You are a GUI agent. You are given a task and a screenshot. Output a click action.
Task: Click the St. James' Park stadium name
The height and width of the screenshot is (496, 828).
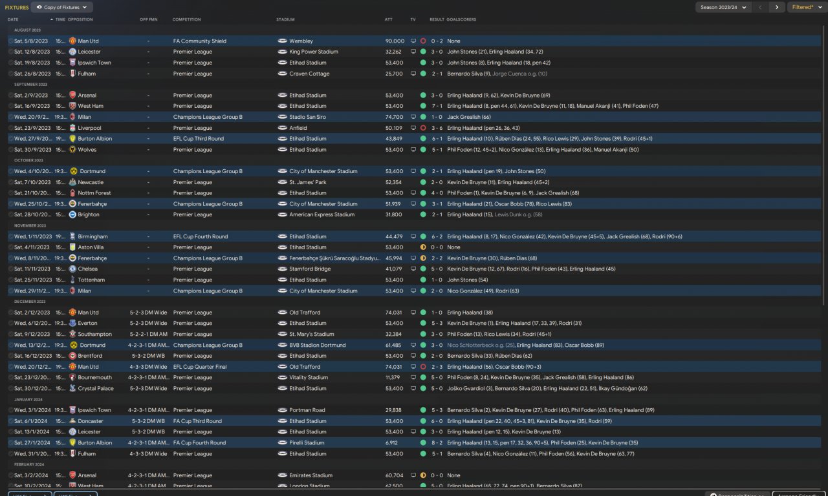tap(307, 182)
